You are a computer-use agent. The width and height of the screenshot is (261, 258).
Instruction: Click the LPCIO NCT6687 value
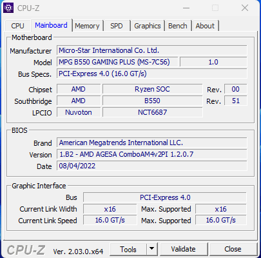pos(152,112)
